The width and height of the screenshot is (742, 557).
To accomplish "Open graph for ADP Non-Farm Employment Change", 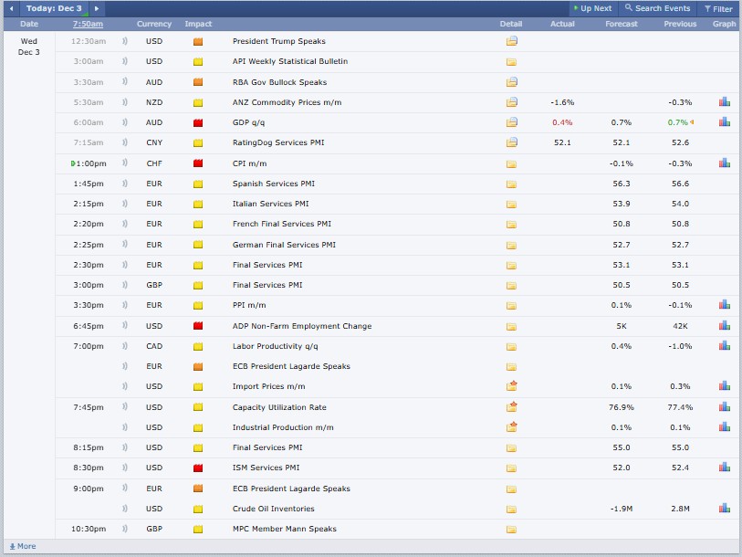I will (x=724, y=326).
